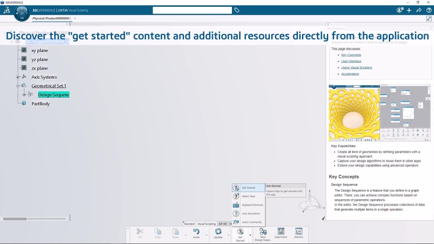Select Geometrical Set.1 tree item
The width and height of the screenshot is (434, 244).
[49, 86]
